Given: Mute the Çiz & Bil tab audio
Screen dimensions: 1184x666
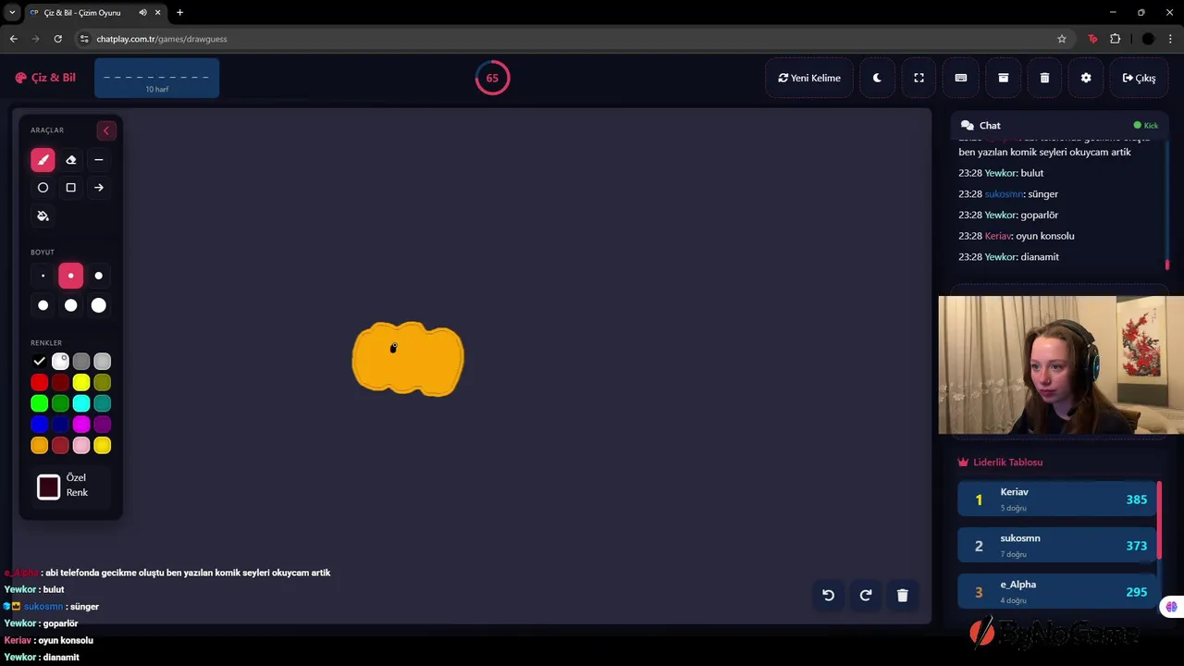Looking at the screenshot, I should coord(143,13).
